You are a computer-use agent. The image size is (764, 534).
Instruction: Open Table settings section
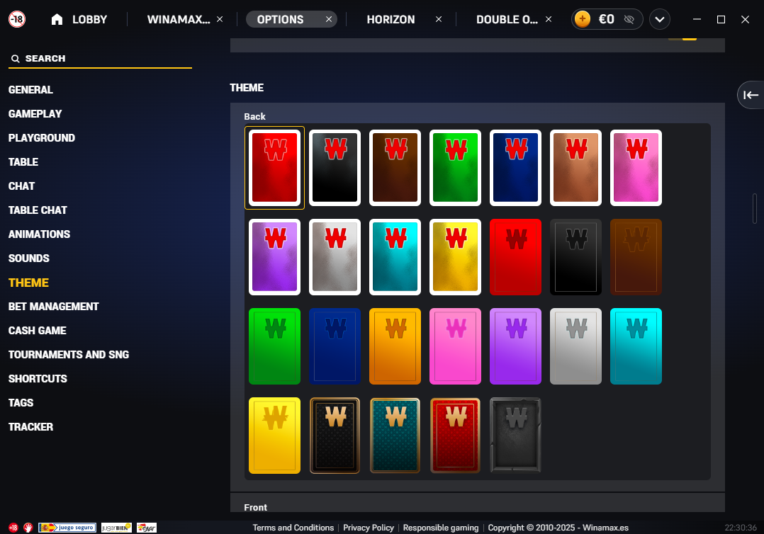(x=23, y=162)
